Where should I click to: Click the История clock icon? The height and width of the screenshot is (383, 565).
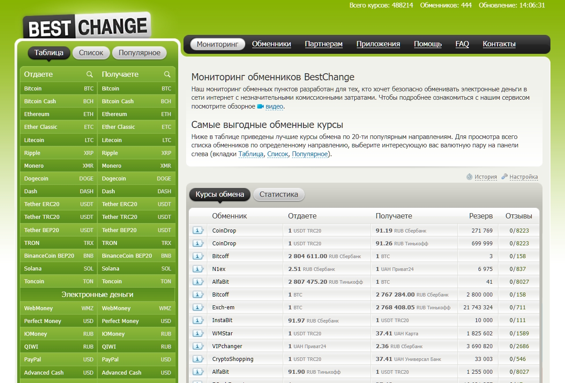pyautogui.click(x=470, y=177)
